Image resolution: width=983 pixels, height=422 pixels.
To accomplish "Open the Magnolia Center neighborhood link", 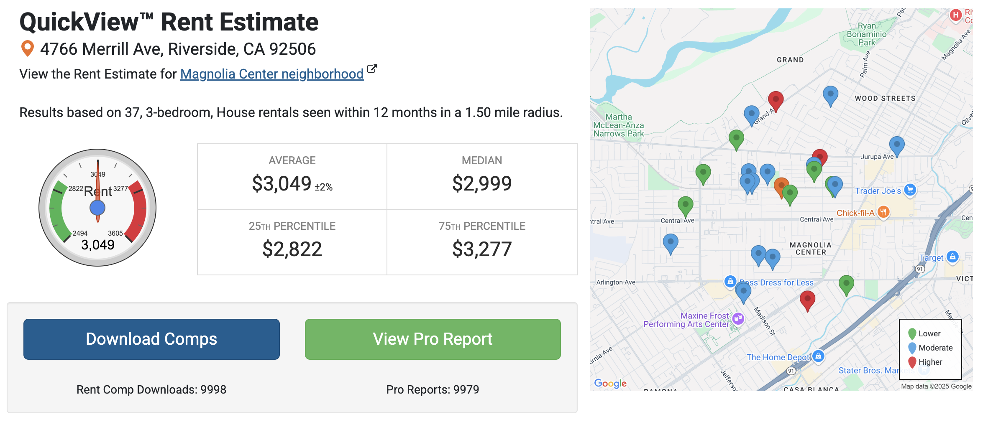I will [x=271, y=74].
